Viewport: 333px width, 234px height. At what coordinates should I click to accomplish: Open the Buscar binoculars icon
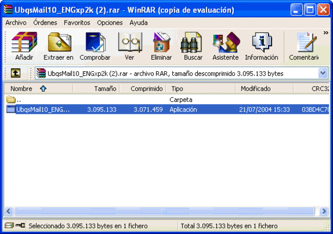pyautogui.click(x=191, y=42)
